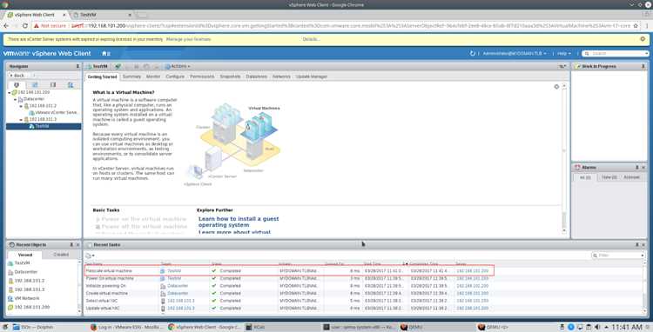Switch to the Update Manager tab
The image size is (653, 332).
click(x=312, y=76)
